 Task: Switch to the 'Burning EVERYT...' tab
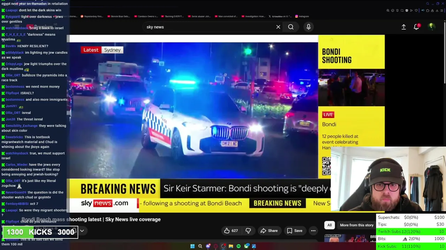(173, 16)
